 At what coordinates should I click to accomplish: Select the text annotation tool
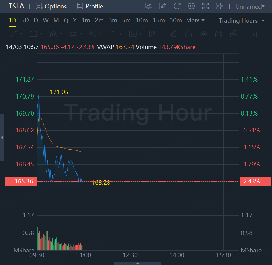133,34
